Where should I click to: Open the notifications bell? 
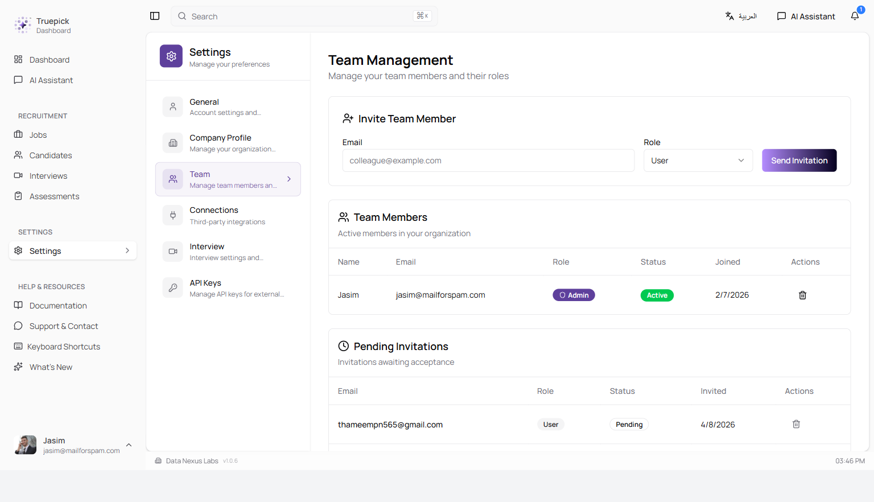(855, 16)
